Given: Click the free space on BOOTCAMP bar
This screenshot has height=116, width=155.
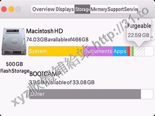Looking at the screenshot, I should coord(147,94).
